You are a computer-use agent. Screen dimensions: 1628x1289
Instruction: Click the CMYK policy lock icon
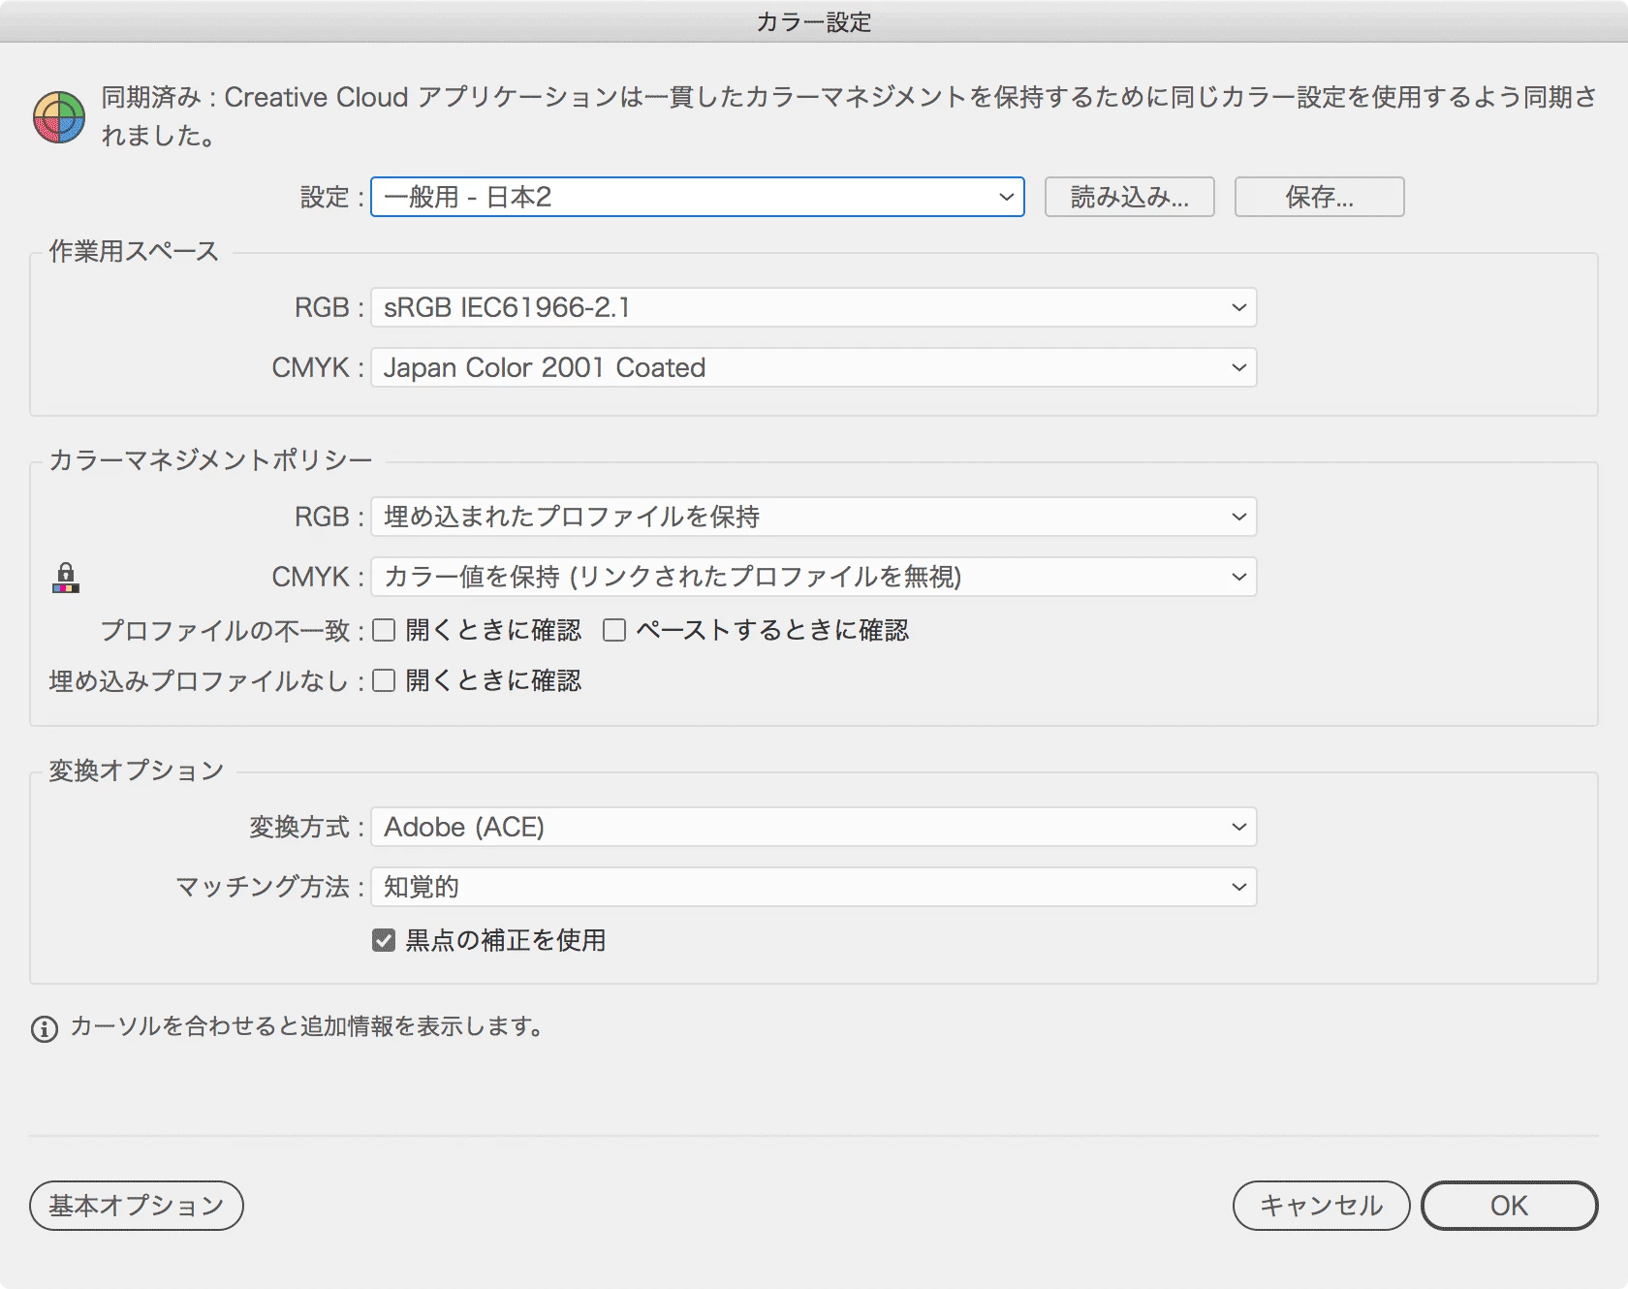66,578
